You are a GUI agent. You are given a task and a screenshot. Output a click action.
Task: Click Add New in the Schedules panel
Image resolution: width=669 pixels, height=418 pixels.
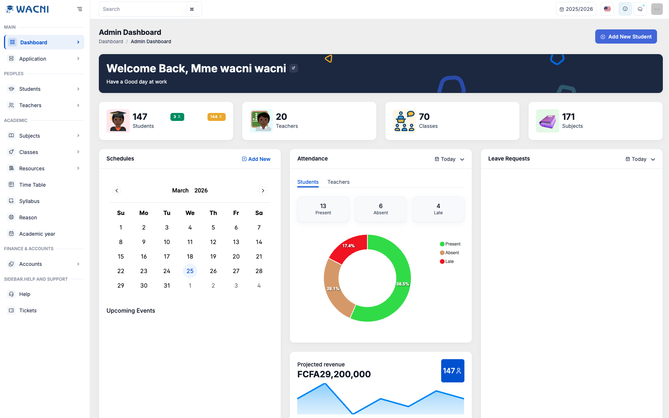click(256, 159)
